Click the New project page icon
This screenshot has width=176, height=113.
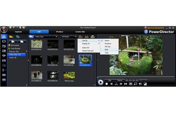pos(20,27)
